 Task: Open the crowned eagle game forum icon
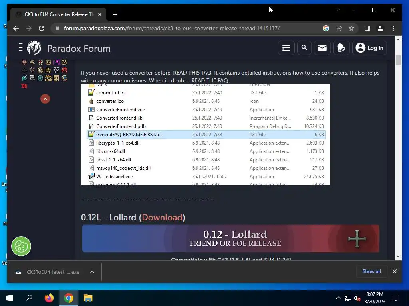tap(48, 70)
